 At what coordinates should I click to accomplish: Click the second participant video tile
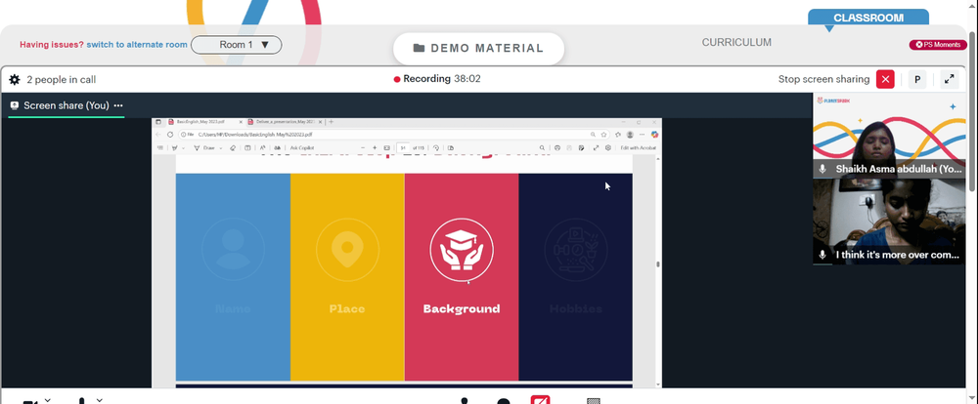point(889,222)
